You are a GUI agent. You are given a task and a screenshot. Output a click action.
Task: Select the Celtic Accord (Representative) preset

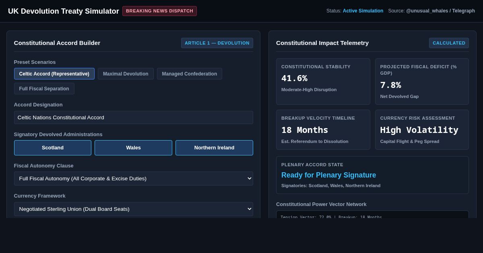[54, 74]
